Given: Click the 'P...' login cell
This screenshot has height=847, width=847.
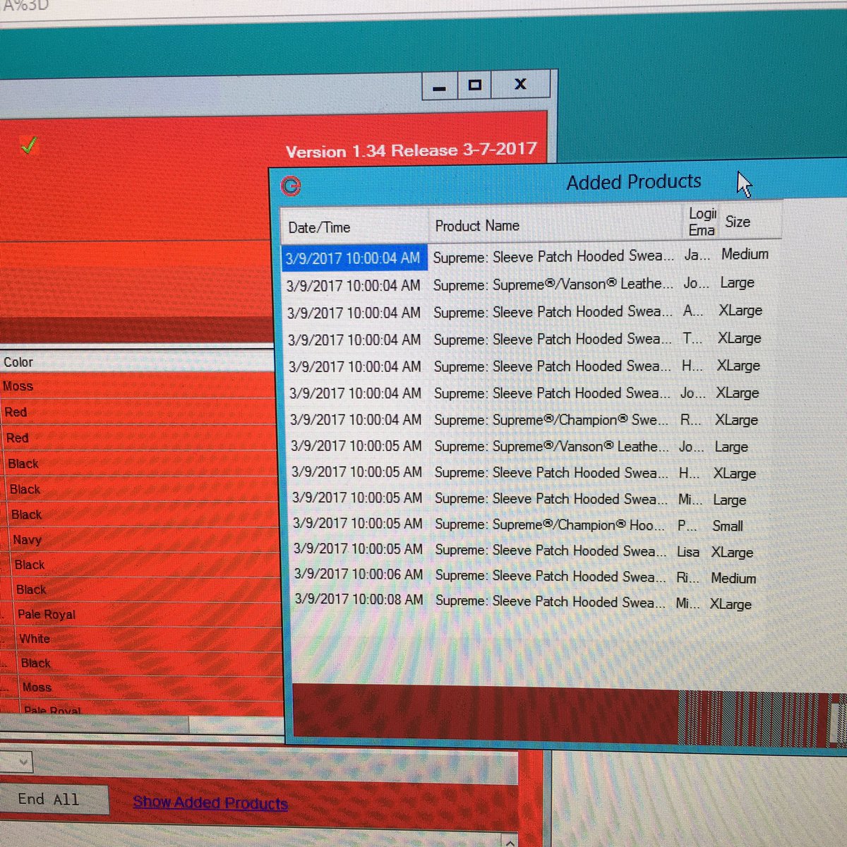Looking at the screenshot, I should coord(687,526).
